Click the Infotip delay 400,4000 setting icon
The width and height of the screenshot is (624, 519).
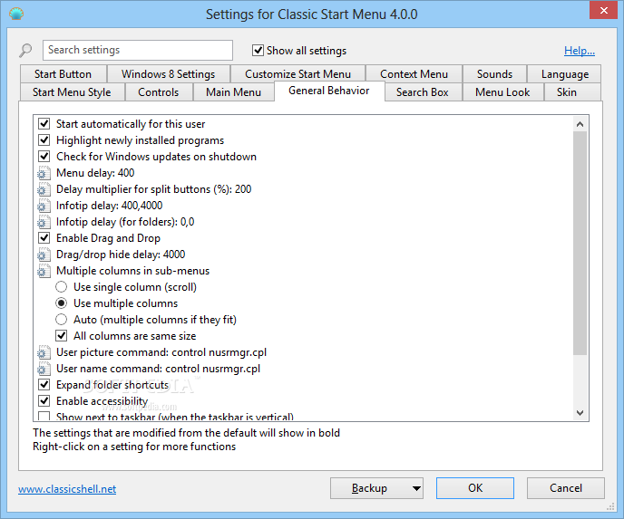point(44,206)
